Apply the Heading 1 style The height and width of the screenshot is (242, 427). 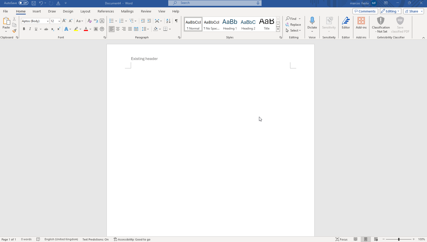click(x=230, y=24)
